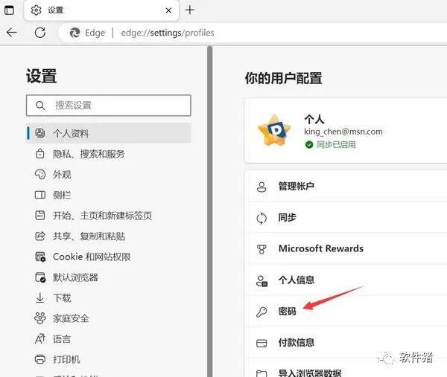
Task: Open the tab actions menu icon
Action: [9, 10]
